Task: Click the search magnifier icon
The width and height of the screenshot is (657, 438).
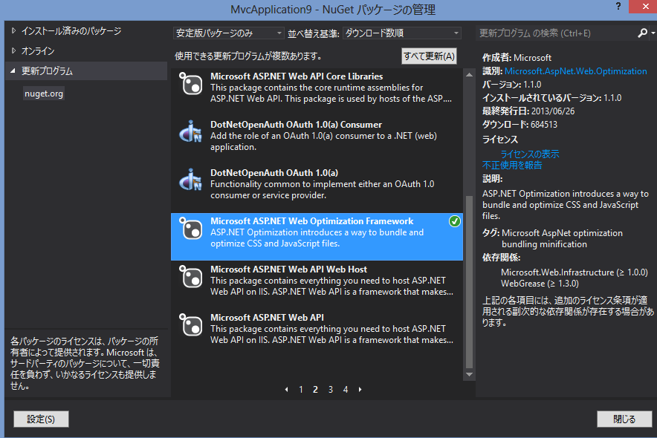Action: tap(642, 33)
